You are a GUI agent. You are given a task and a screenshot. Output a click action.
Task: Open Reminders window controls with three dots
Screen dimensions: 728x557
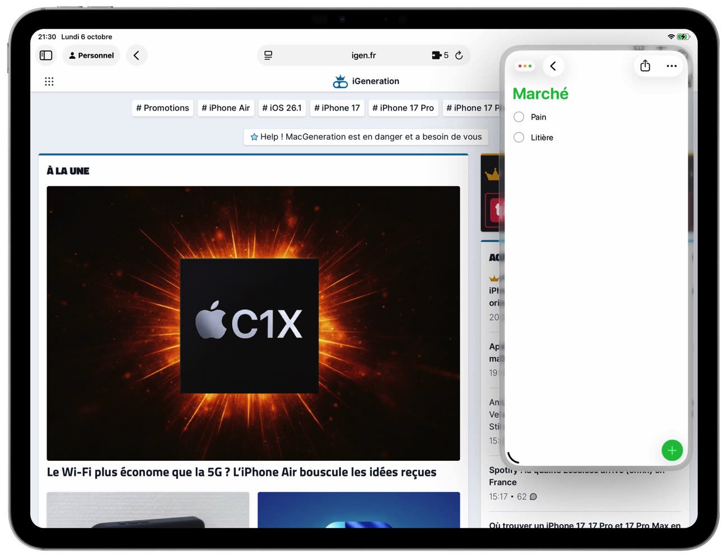(x=525, y=66)
